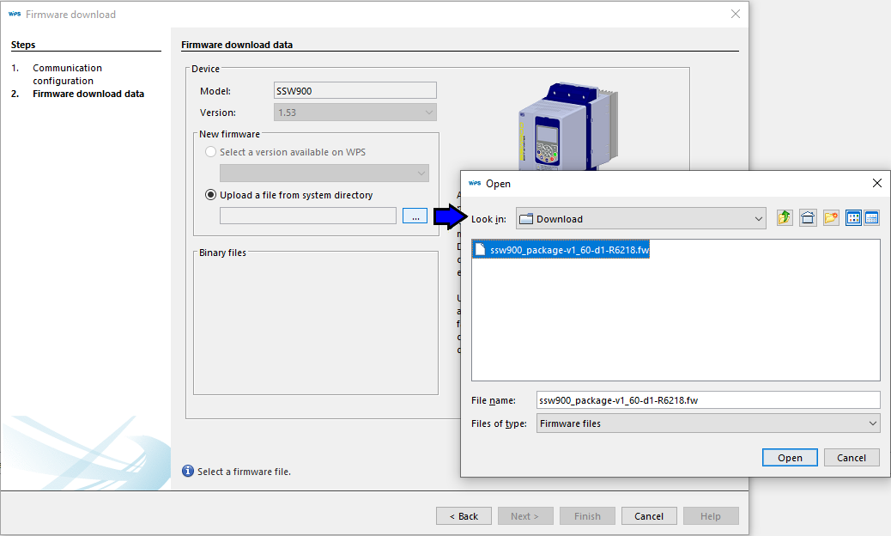Open the Version 1.53 dropdown

[428, 113]
